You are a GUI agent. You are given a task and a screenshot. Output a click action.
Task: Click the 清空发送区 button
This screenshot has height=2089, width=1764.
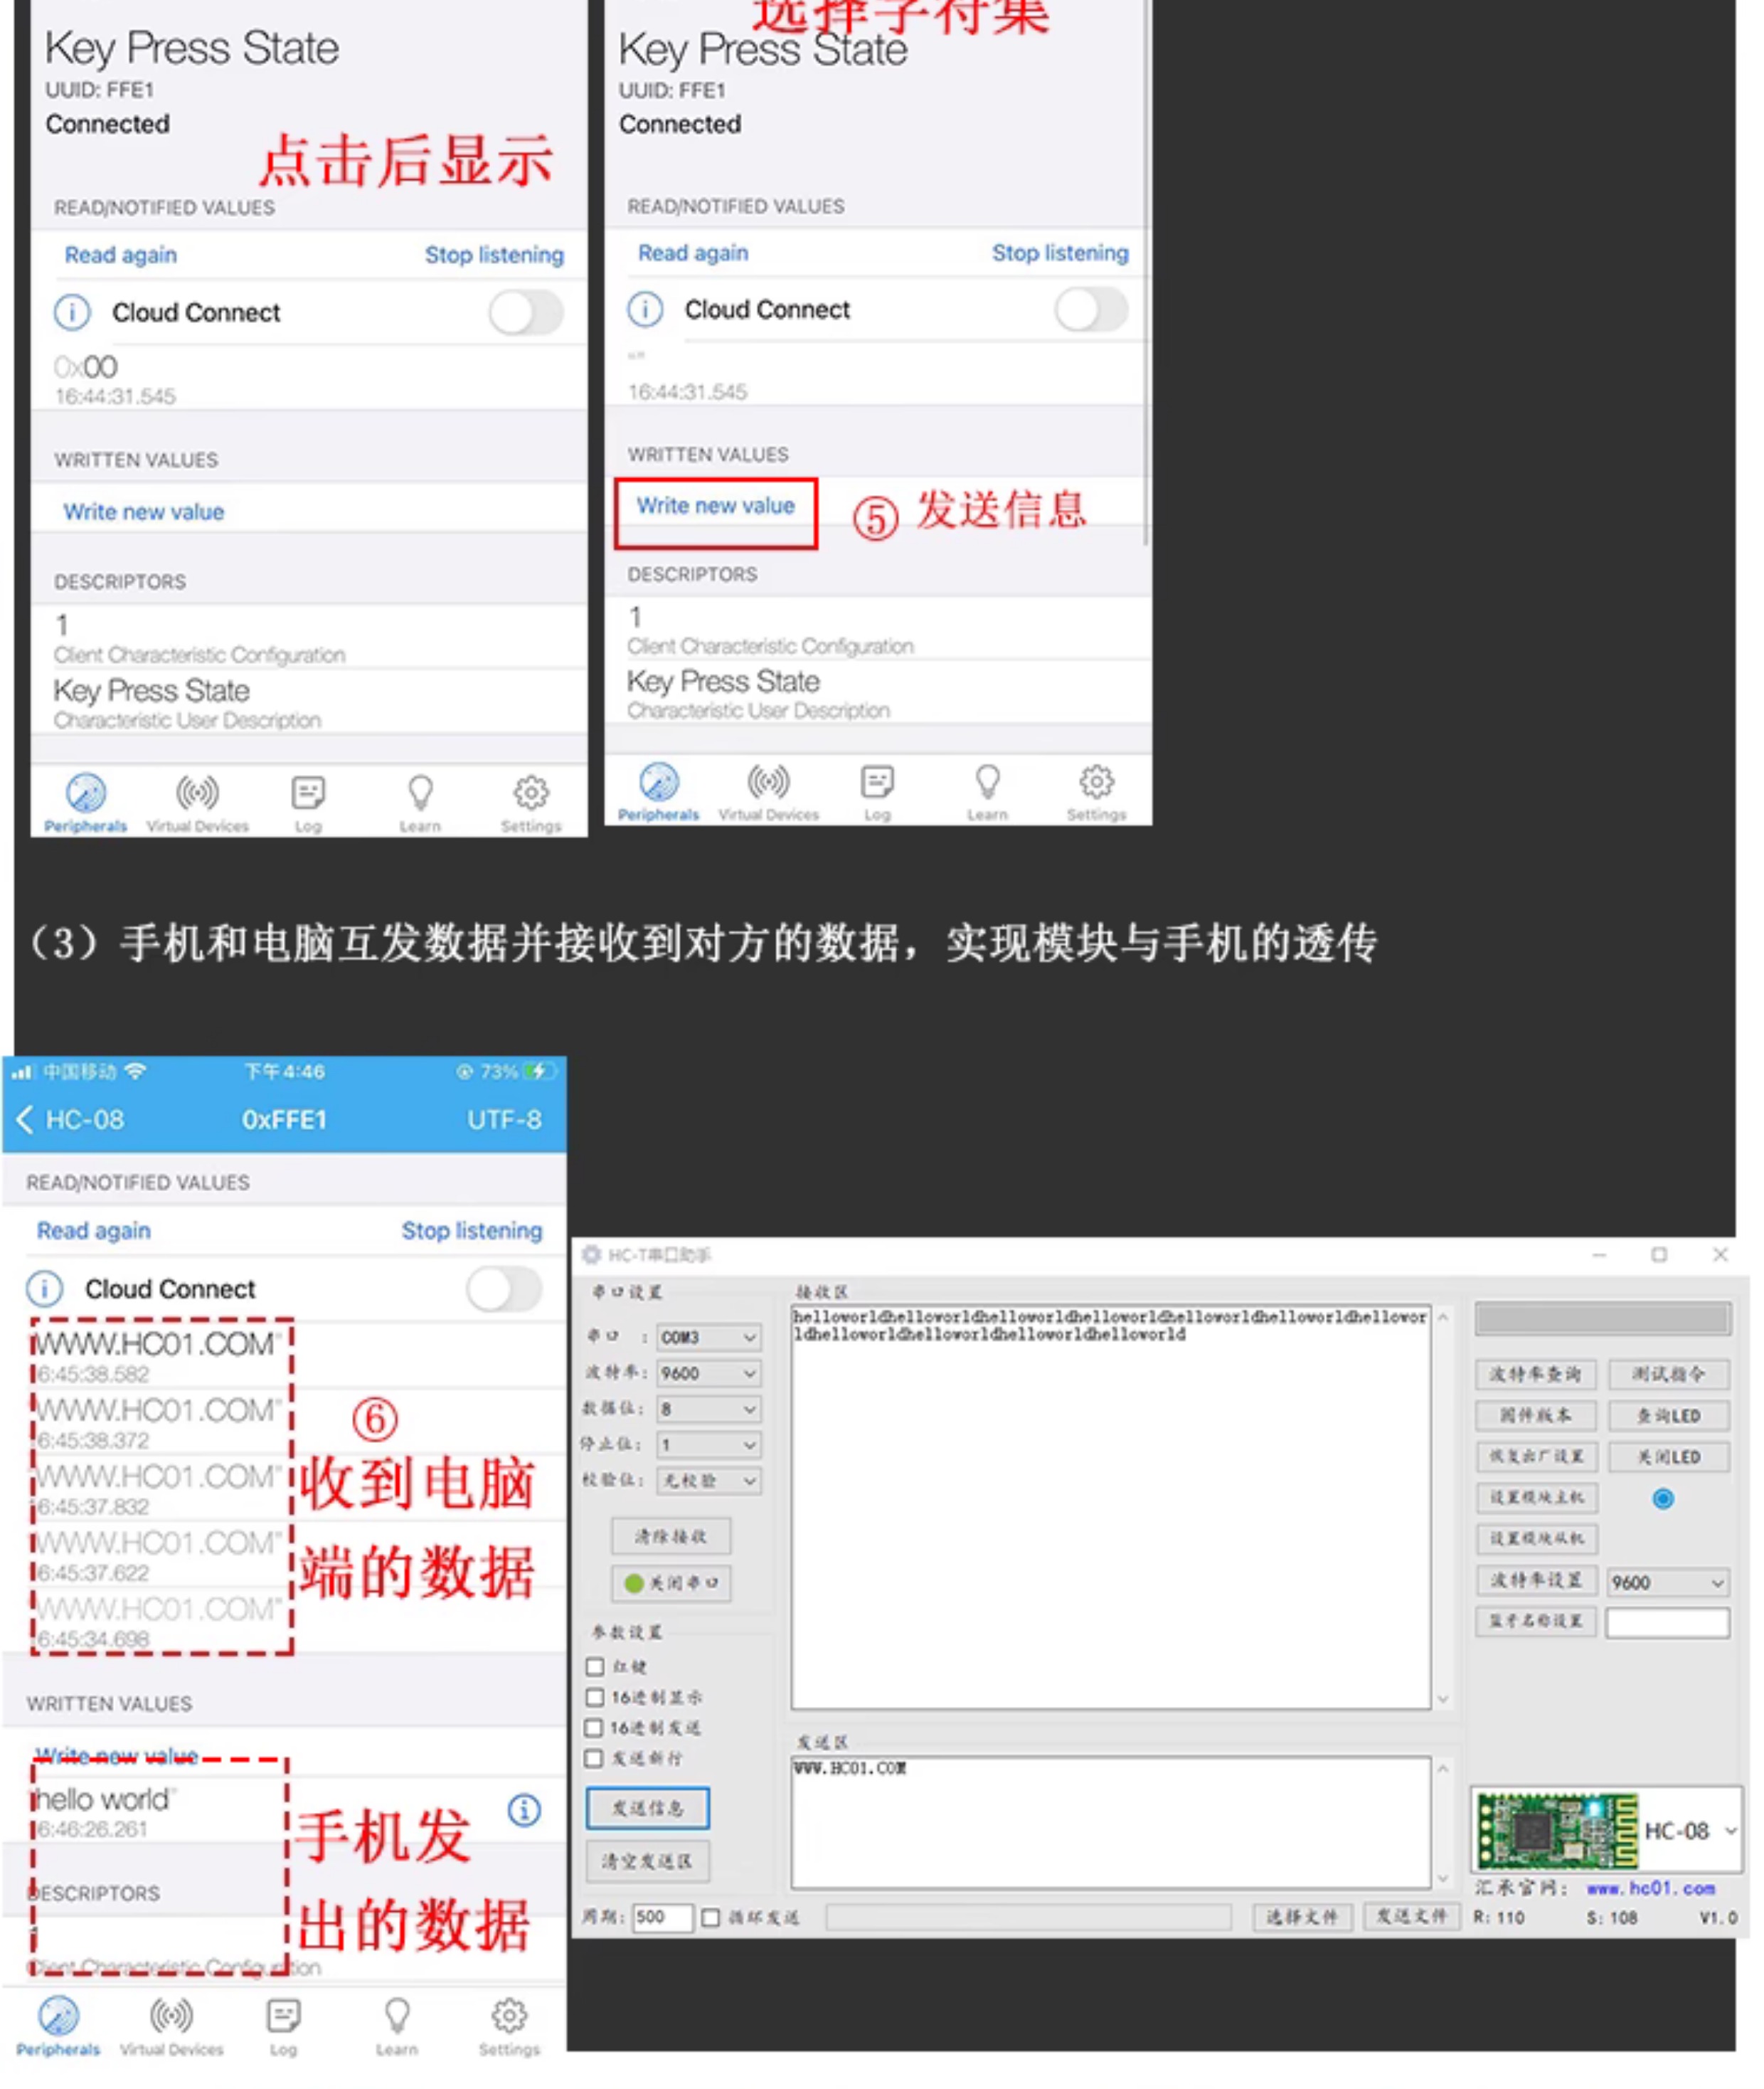pos(648,1861)
